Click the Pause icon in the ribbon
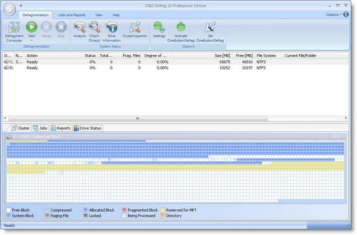Screen dimensions: 357x235 (x=46, y=27)
